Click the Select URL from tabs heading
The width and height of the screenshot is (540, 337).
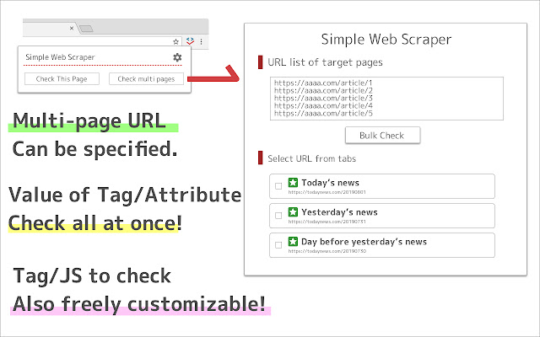click(x=311, y=158)
